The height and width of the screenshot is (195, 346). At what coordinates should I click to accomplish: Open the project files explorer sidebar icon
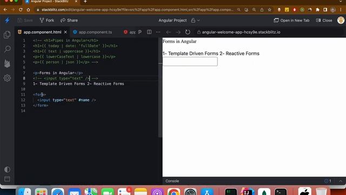(7, 35)
